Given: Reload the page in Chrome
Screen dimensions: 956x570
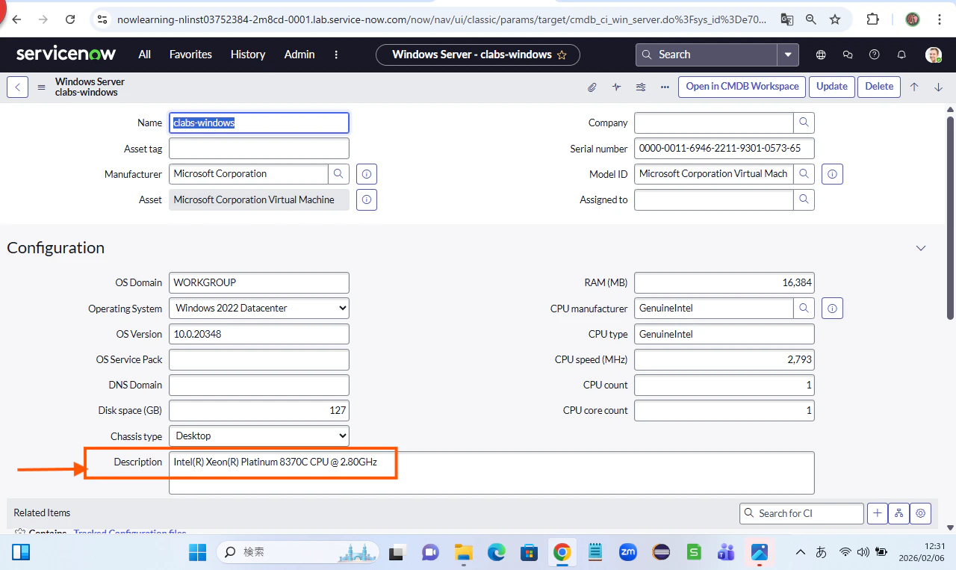Looking at the screenshot, I should (x=70, y=19).
